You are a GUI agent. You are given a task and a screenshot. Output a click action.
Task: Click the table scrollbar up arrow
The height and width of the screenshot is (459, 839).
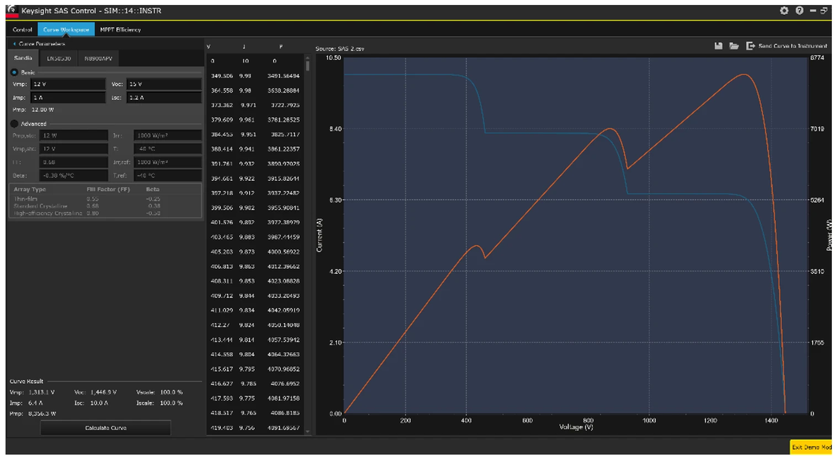tap(308, 57)
